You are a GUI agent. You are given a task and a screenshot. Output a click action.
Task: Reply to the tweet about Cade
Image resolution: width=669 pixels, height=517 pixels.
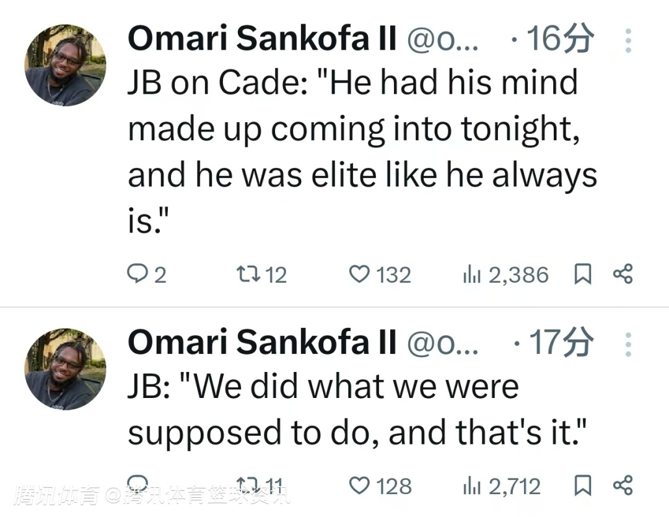point(146,274)
